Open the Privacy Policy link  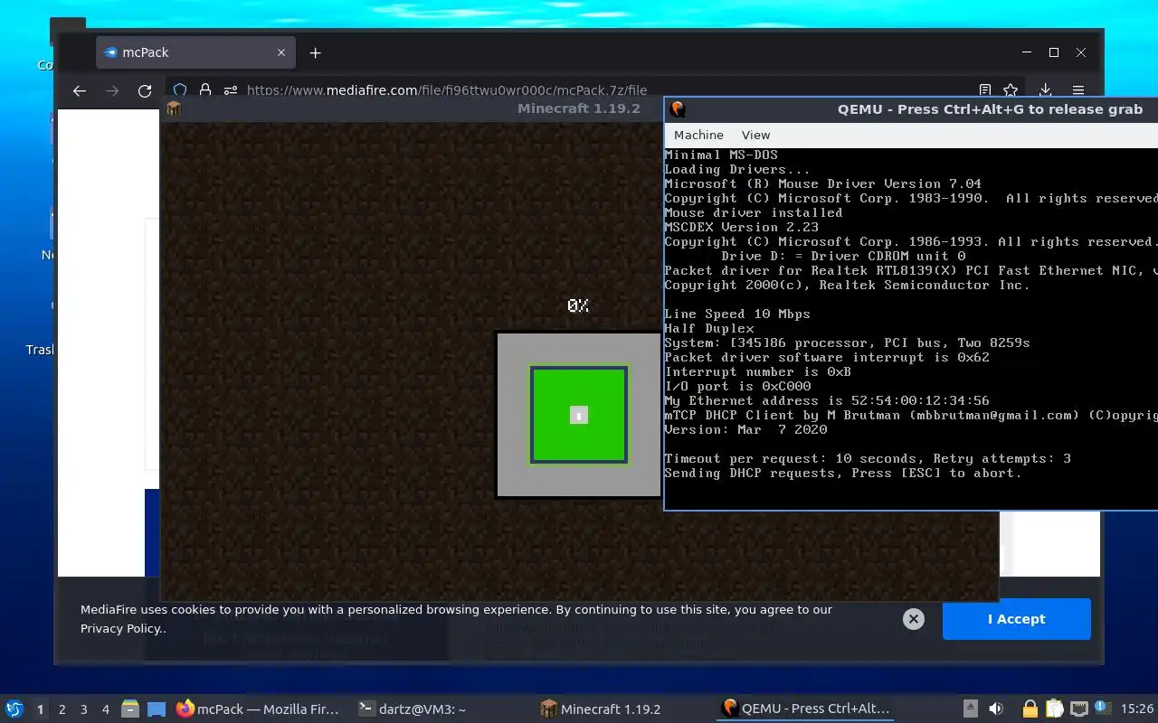tap(121, 629)
